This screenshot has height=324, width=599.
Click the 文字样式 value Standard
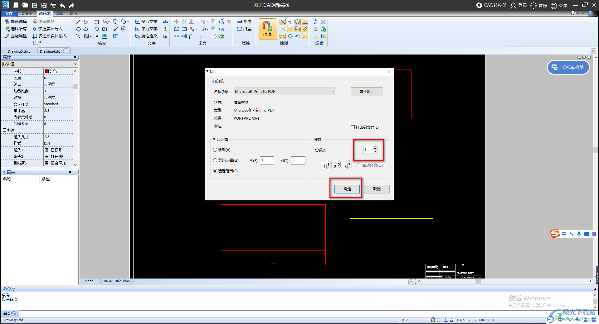click(x=58, y=104)
